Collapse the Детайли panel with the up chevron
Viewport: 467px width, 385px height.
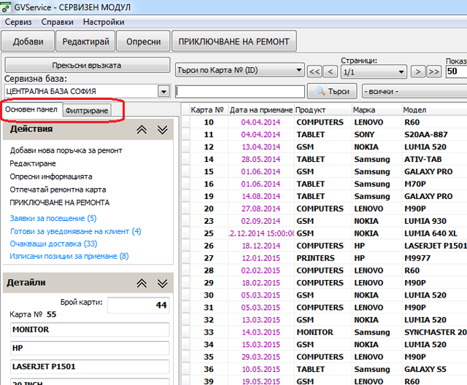[142, 283]
